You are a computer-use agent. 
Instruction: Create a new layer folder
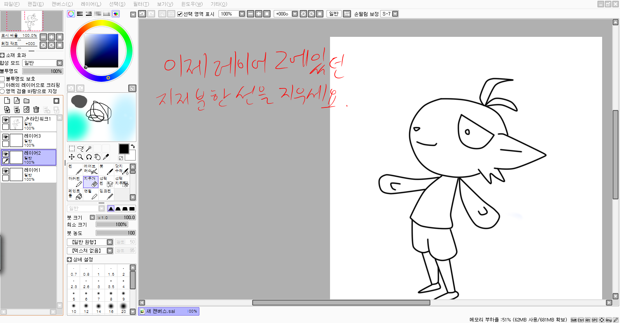pos(26,100)
